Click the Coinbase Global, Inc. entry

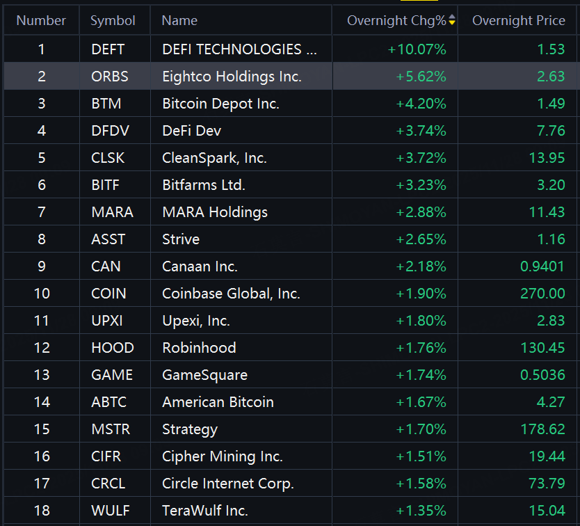click(231, 294)
